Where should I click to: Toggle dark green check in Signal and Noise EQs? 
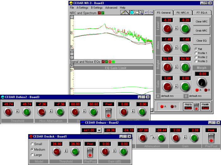[x=107, y=62]
